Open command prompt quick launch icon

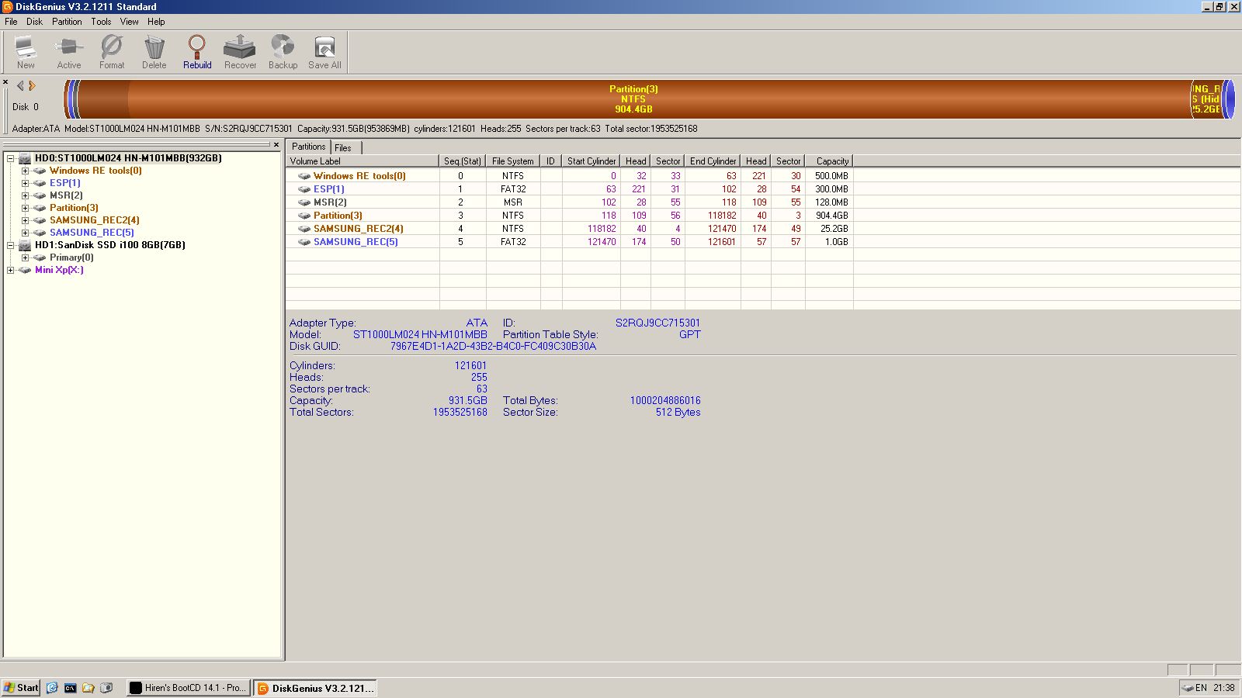point(71,688)
